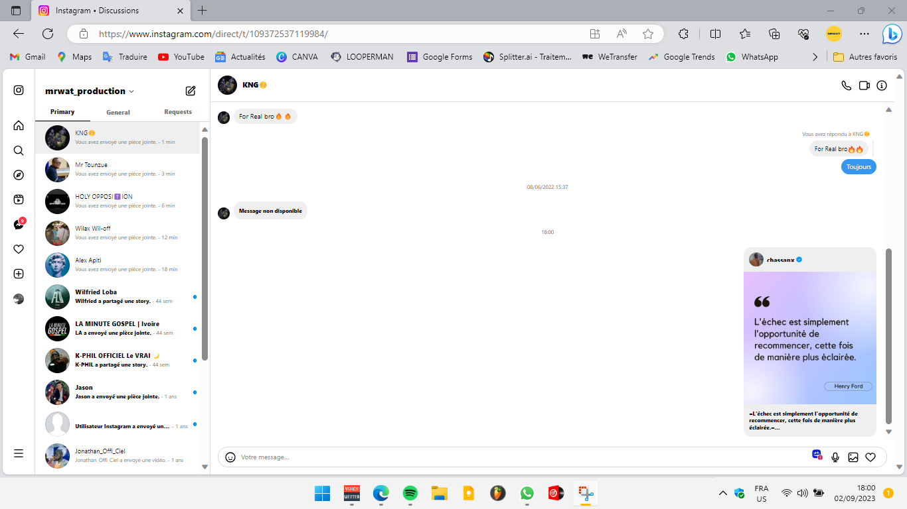This screenshot has height=509, width=907.
Task: Open the chassanx shared post profile
Action: pos(780,260)
